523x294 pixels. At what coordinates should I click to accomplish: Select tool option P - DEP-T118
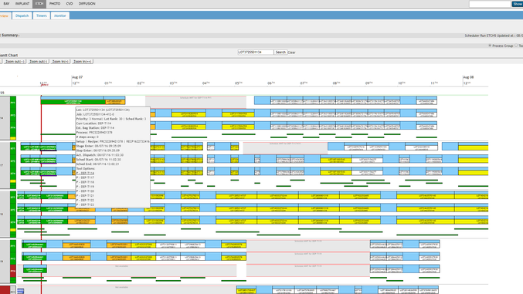tap(85, 182)
